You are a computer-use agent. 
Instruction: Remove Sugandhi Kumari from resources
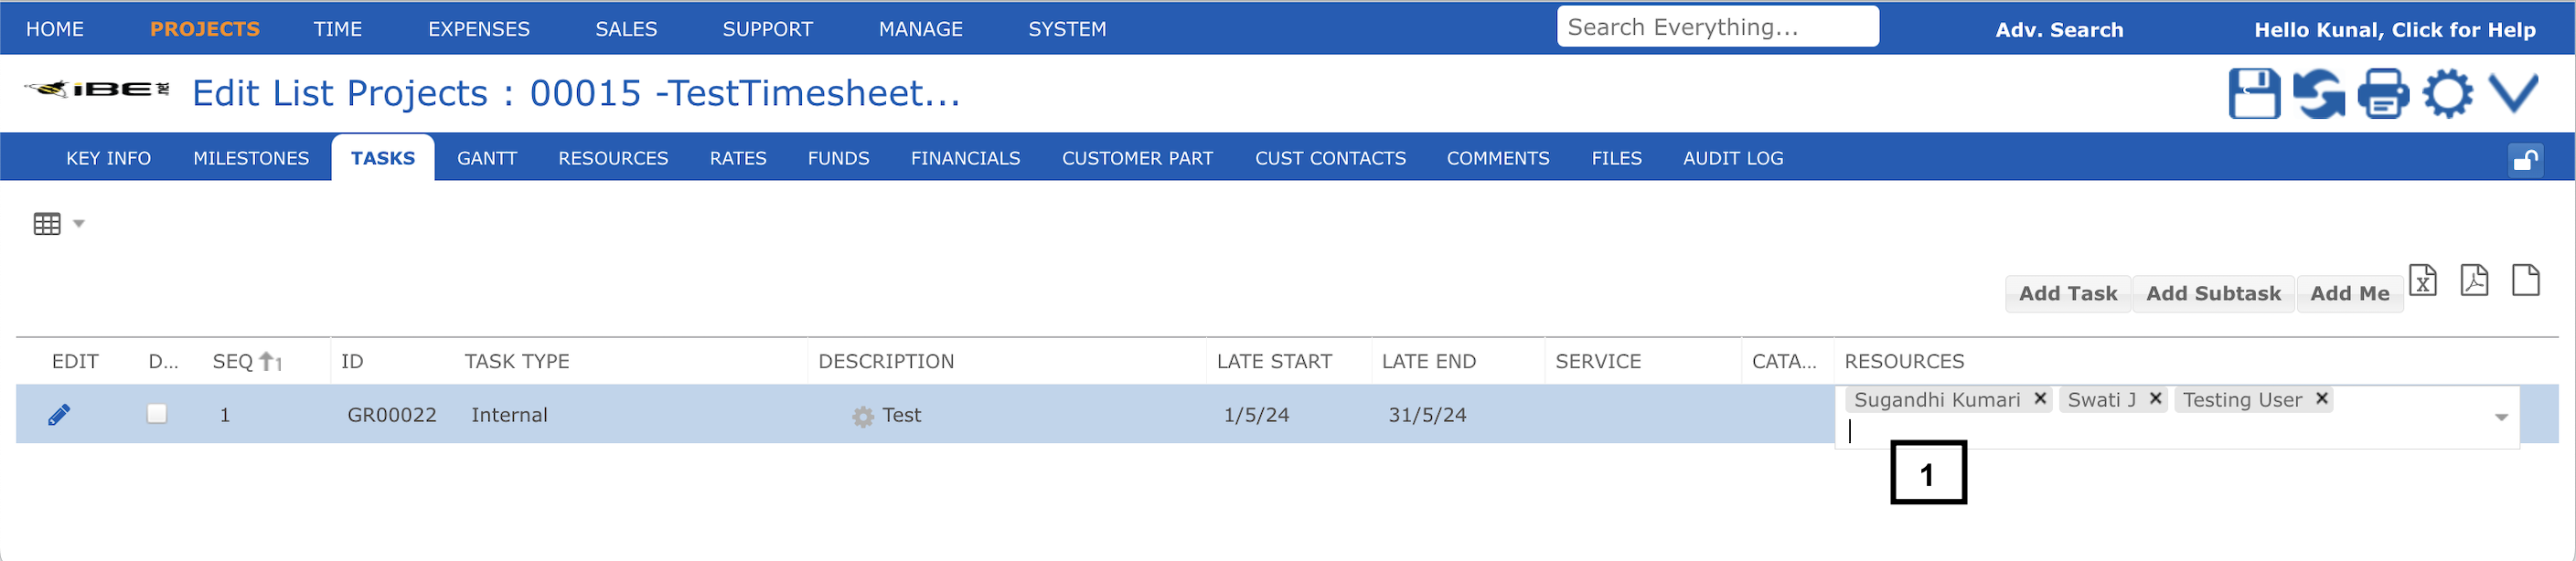click(x=2040, y=399)
